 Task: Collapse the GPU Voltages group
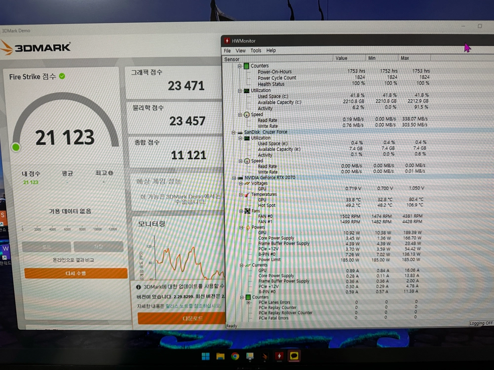point(241,184)
